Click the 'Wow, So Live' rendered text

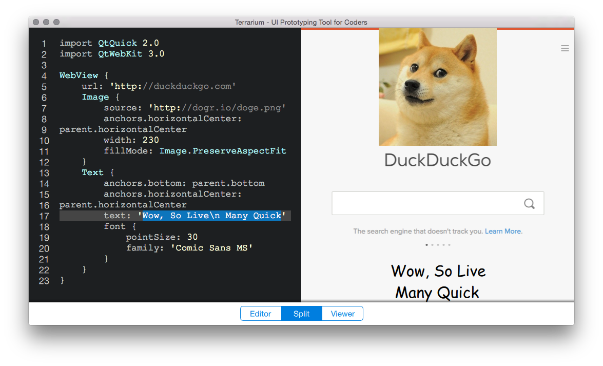click(438, 272)
